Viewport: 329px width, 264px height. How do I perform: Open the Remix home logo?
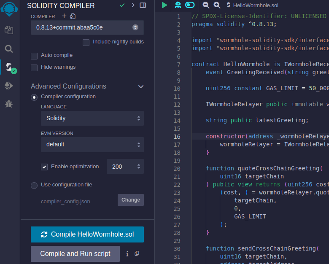point(9,9)
